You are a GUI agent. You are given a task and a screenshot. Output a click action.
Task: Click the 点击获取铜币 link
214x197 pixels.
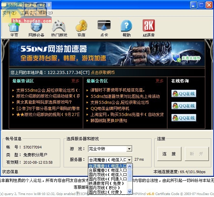click(x=103, y=72)
